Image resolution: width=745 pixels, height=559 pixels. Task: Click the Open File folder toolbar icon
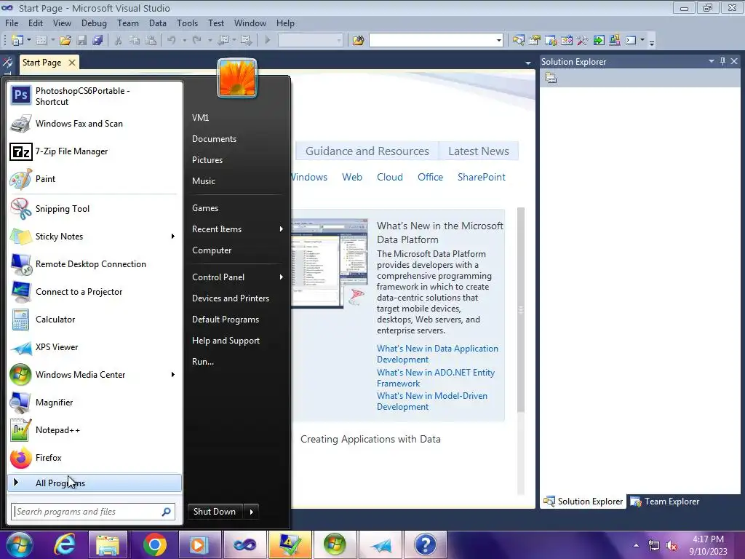click(65, 41)
